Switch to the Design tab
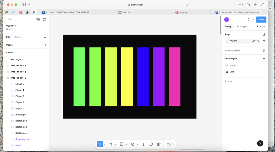 coord(228,27)
